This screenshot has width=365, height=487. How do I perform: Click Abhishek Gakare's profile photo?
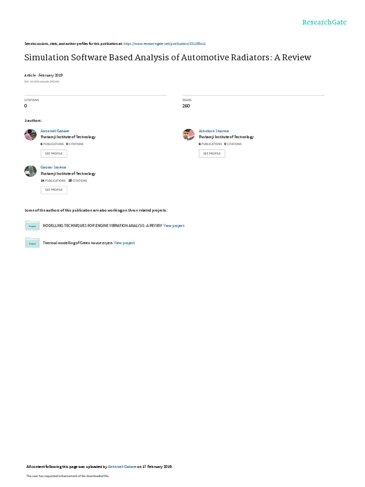30,135
